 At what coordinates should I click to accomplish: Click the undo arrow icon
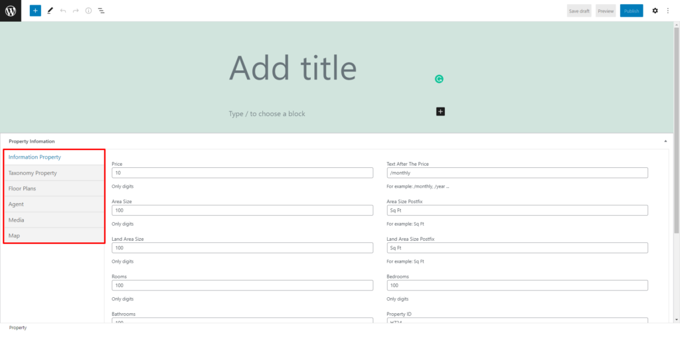pos(63,11)
